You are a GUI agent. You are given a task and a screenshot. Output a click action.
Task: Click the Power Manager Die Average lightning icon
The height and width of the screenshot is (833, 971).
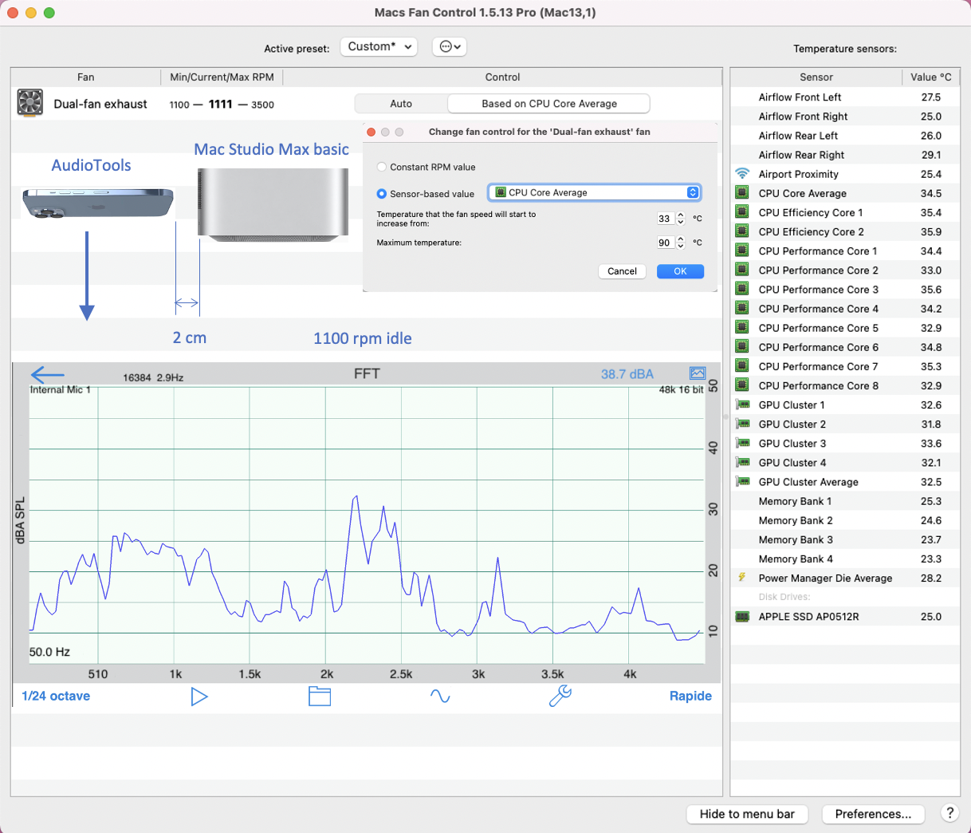pyautogui.click(x=742, y=577)
